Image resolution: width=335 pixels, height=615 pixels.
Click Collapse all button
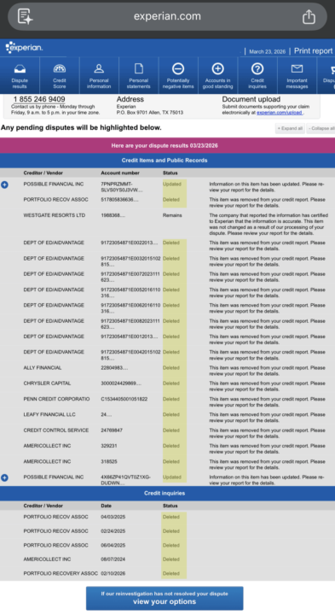tap(321, 128)
